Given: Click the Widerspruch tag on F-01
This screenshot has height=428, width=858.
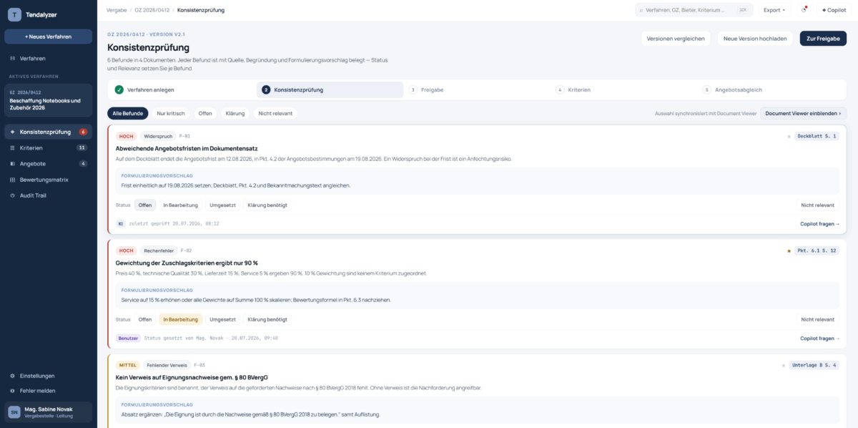Looking at the screenshot, I should pyautogui.click(x=158, y=136).
